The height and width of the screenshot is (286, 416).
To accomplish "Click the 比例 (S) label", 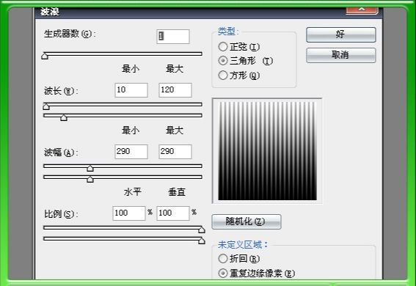I will click(x=61, y=214).
